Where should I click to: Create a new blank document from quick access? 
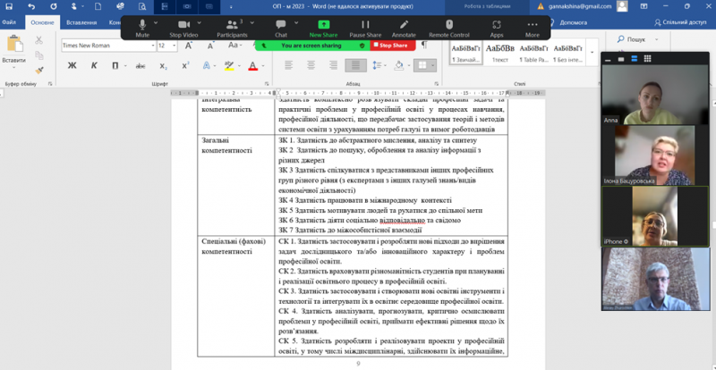[98, 6]
